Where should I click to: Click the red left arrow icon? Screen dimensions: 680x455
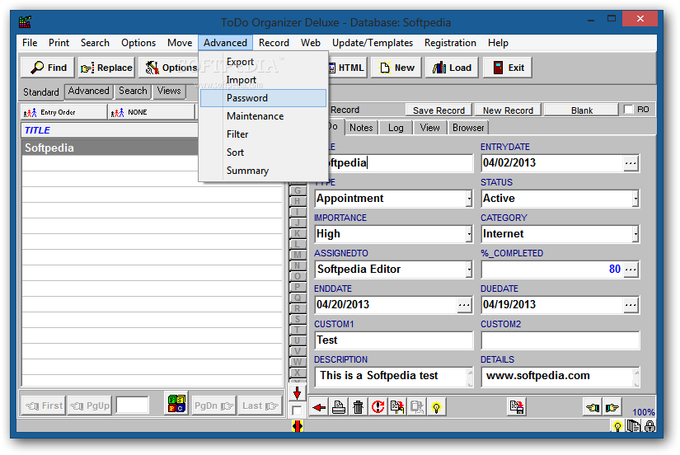319,407
